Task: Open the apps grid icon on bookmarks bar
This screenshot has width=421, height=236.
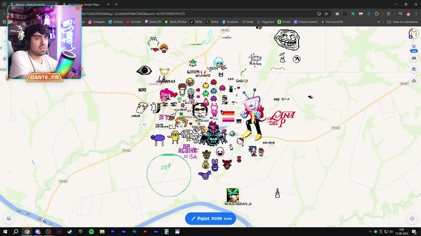Action: tap(4, 22)
